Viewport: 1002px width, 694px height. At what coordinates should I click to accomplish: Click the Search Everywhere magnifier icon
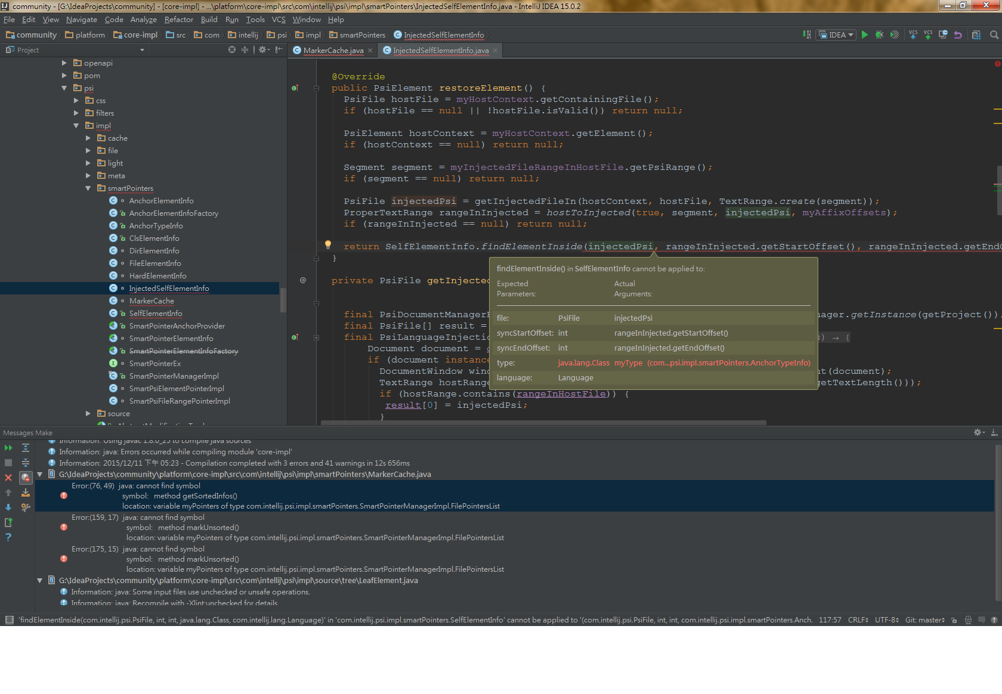click(994, 35)
